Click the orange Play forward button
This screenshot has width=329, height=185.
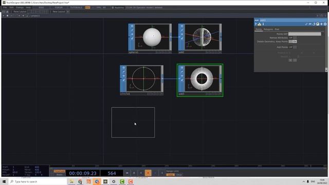coord(148,173)
